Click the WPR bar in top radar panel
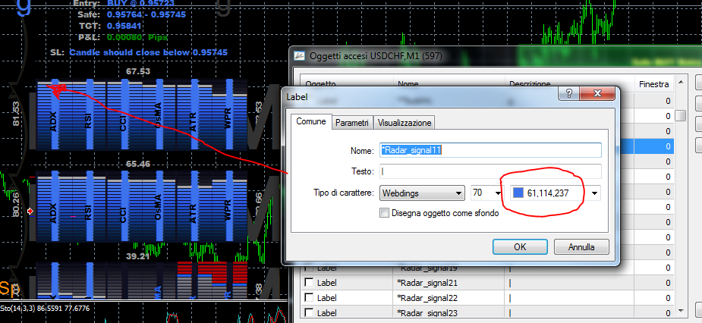 229,114
